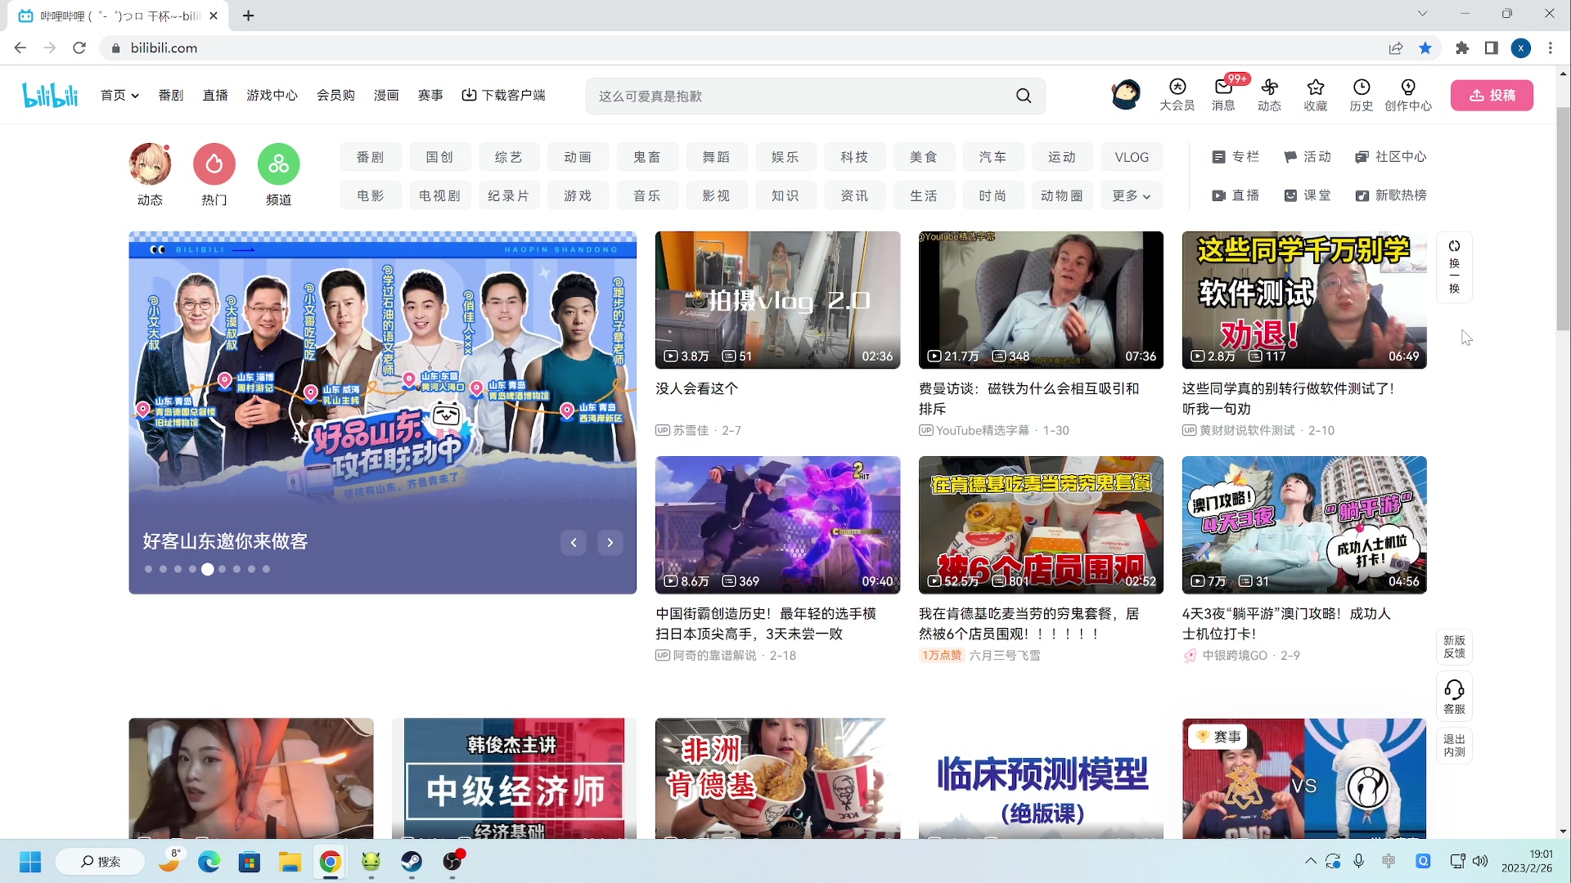
Task: Click the pink 投稿 upload button
Action: (1491, 96)
